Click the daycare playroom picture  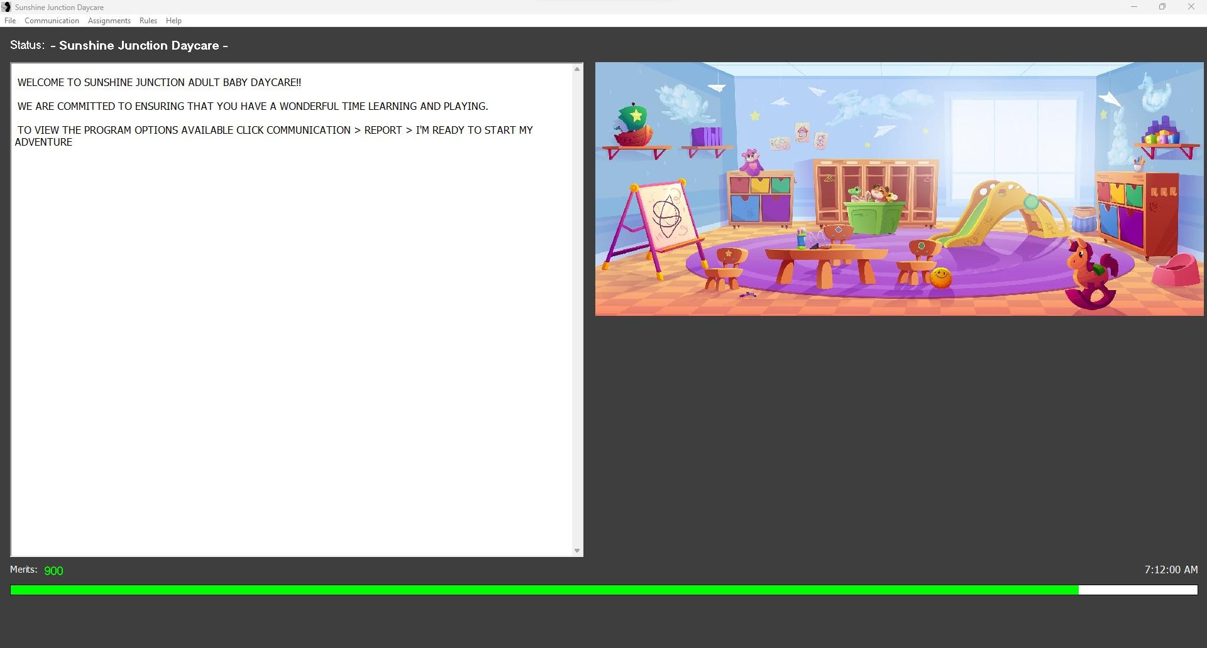point(899,188)
